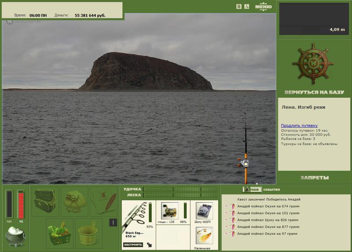This screenshot has width=352, height=252.
Task: Click the 'Лена. Изгиб реки' location title
Action: [303, 107]
